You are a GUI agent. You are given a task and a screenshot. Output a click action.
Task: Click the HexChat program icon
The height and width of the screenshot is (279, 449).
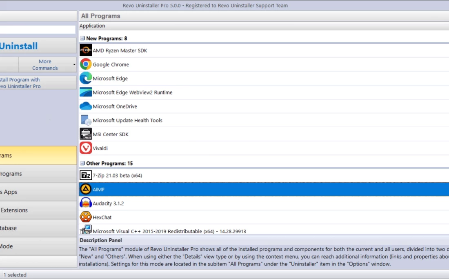[x=86, y=217]
